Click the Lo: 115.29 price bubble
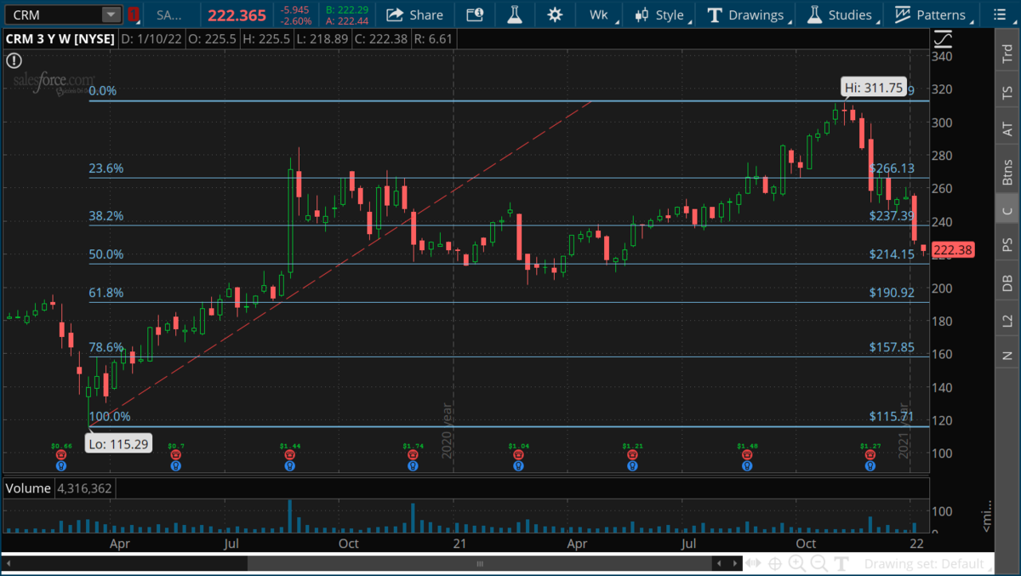This screenshot has height=576, width=1021. [x=120, y=444]
